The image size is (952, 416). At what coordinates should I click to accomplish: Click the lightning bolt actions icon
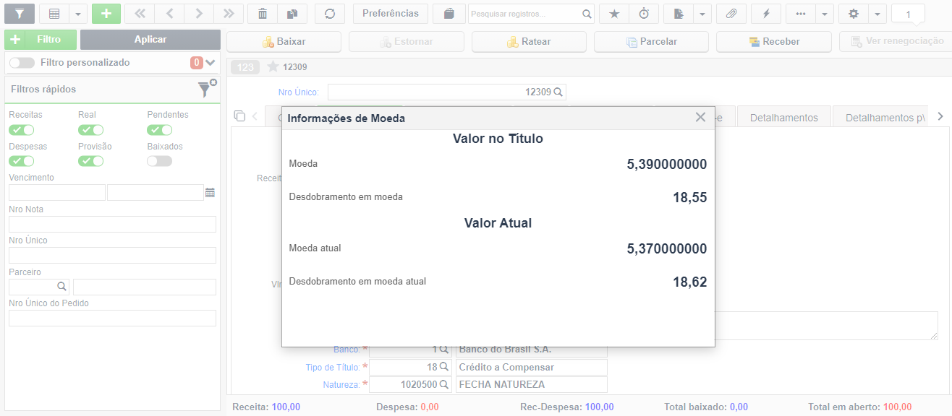(x=766, y=14)
